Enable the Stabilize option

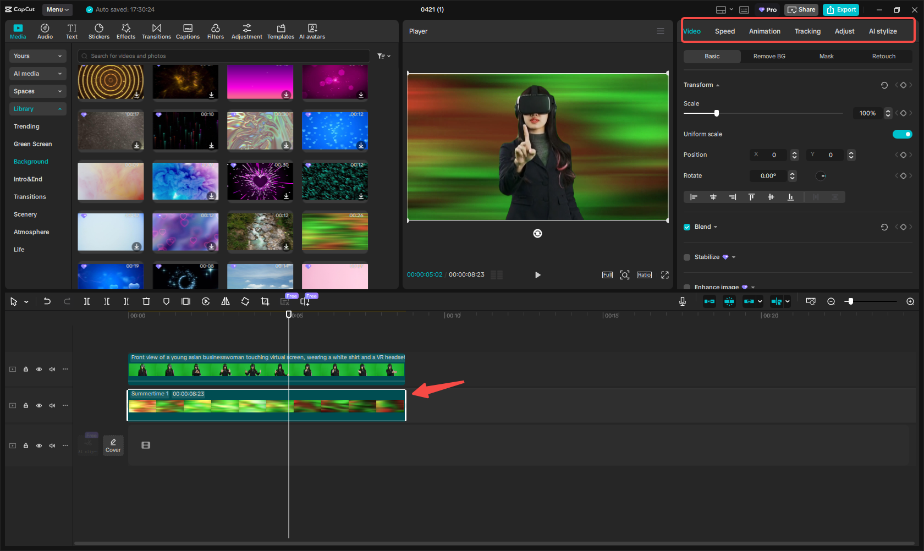[x=686, y=257]
